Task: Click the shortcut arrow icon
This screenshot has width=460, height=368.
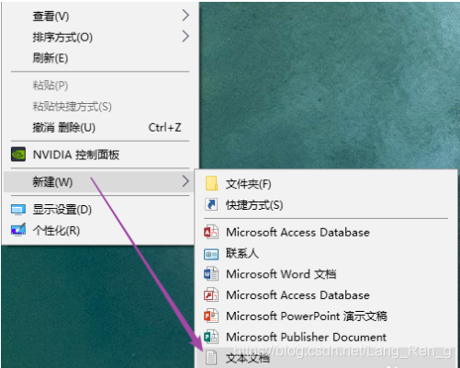Action: (211, 204)
